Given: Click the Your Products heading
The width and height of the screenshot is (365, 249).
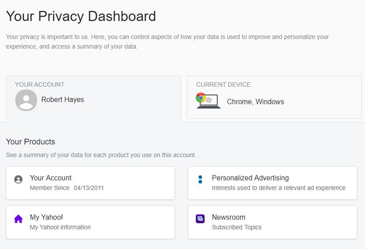Looking at the screenshot, I should (x=31, y=142).
